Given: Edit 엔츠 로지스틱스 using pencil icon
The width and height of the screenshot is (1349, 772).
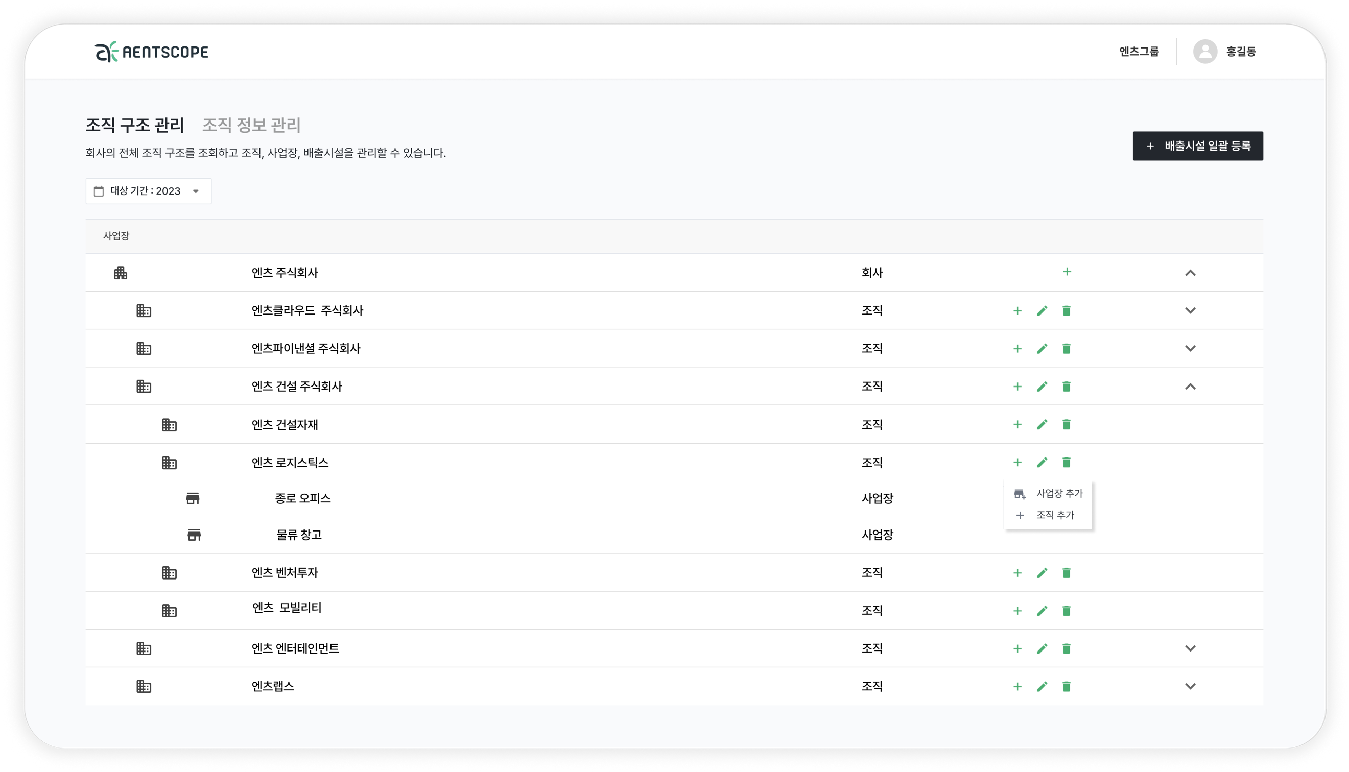Looking at the screenshot, I should [1042, 463].
